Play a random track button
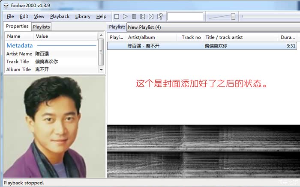Viewport: 300px width, 187px height. coord(160,17)
